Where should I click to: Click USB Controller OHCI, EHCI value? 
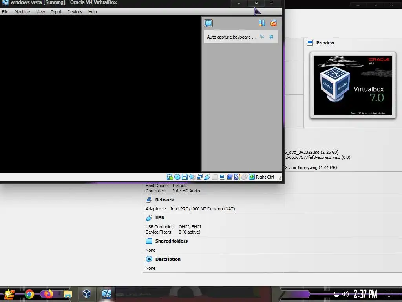pyautogui.click(x=190, y=227)
